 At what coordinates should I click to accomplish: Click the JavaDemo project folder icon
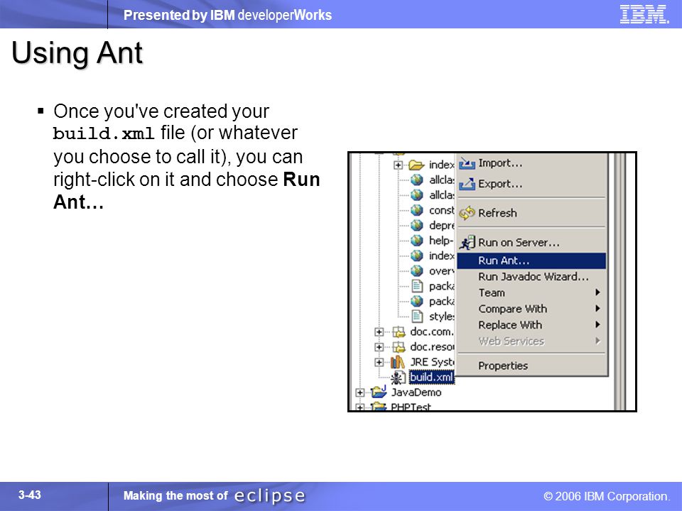379,392
